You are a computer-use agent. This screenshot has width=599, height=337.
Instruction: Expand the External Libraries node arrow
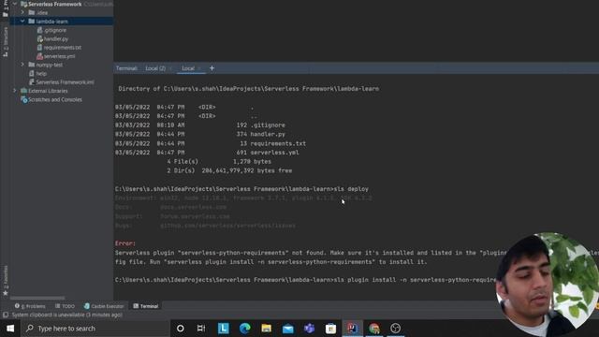click(15, 91)
